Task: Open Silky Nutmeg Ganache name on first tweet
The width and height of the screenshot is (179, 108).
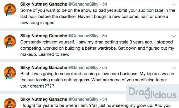Action: tap(43, 4)
